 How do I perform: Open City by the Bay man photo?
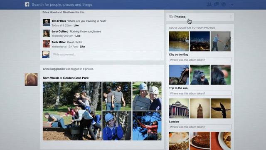click(221, 41)
